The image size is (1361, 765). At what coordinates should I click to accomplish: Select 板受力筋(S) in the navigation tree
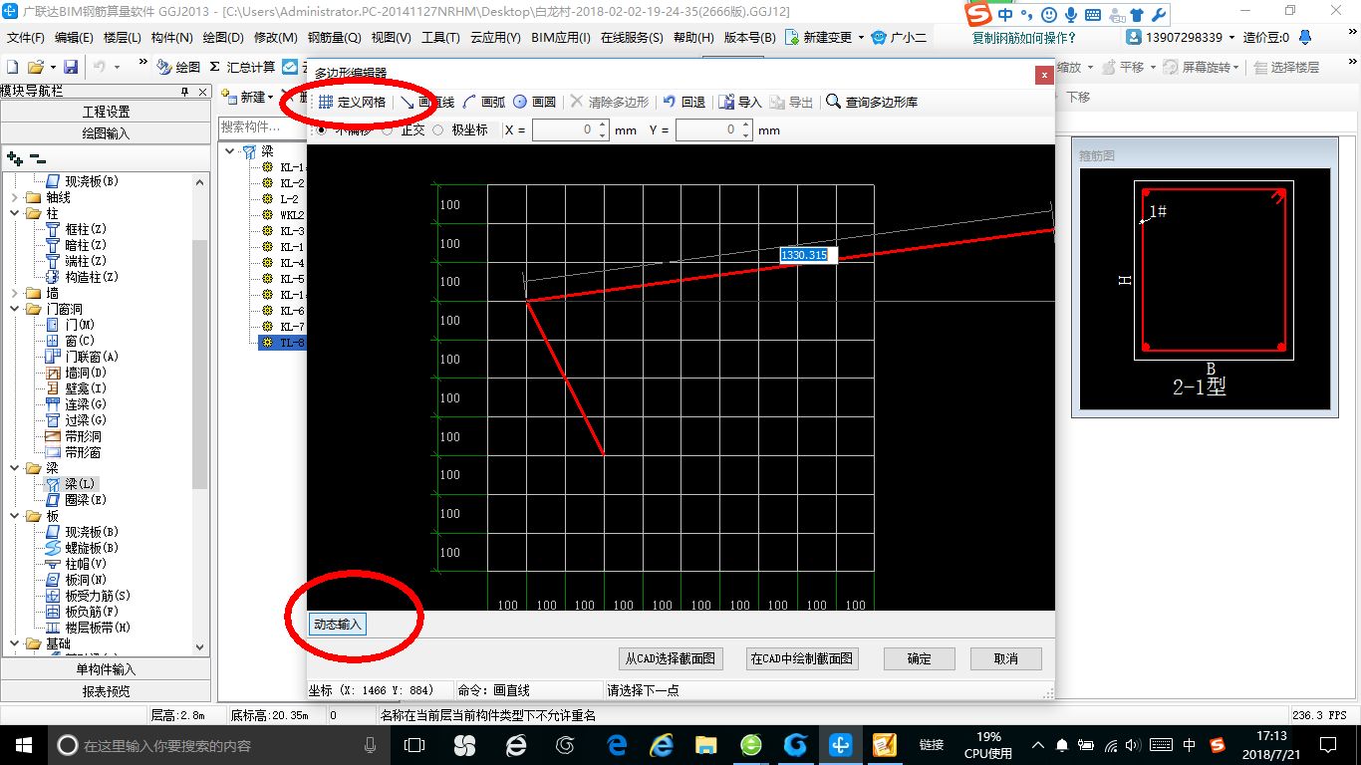89,596
